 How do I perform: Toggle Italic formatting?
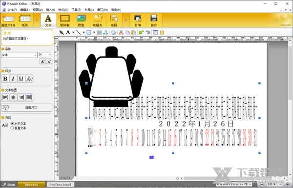13,79
